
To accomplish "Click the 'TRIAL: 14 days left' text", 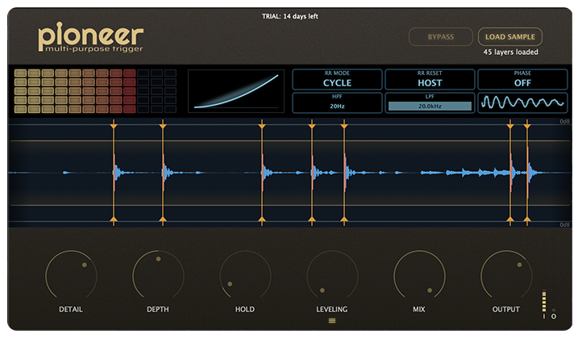I will point(290,16).
